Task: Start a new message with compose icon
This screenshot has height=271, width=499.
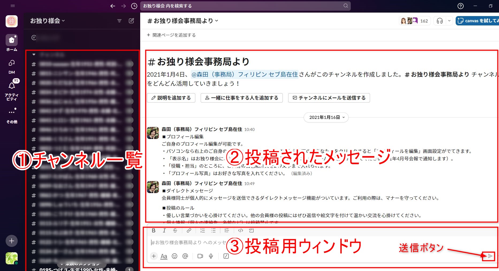Action: pos(131,21)
